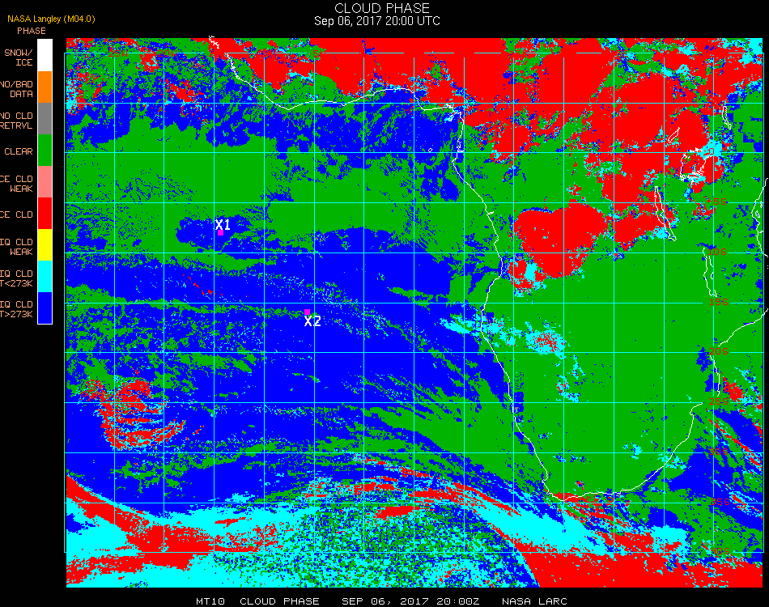Screen dimensions: 769x607
Task: Click the NASA LARC footer text
Action: pyautogui.click(x=534, y=601)
